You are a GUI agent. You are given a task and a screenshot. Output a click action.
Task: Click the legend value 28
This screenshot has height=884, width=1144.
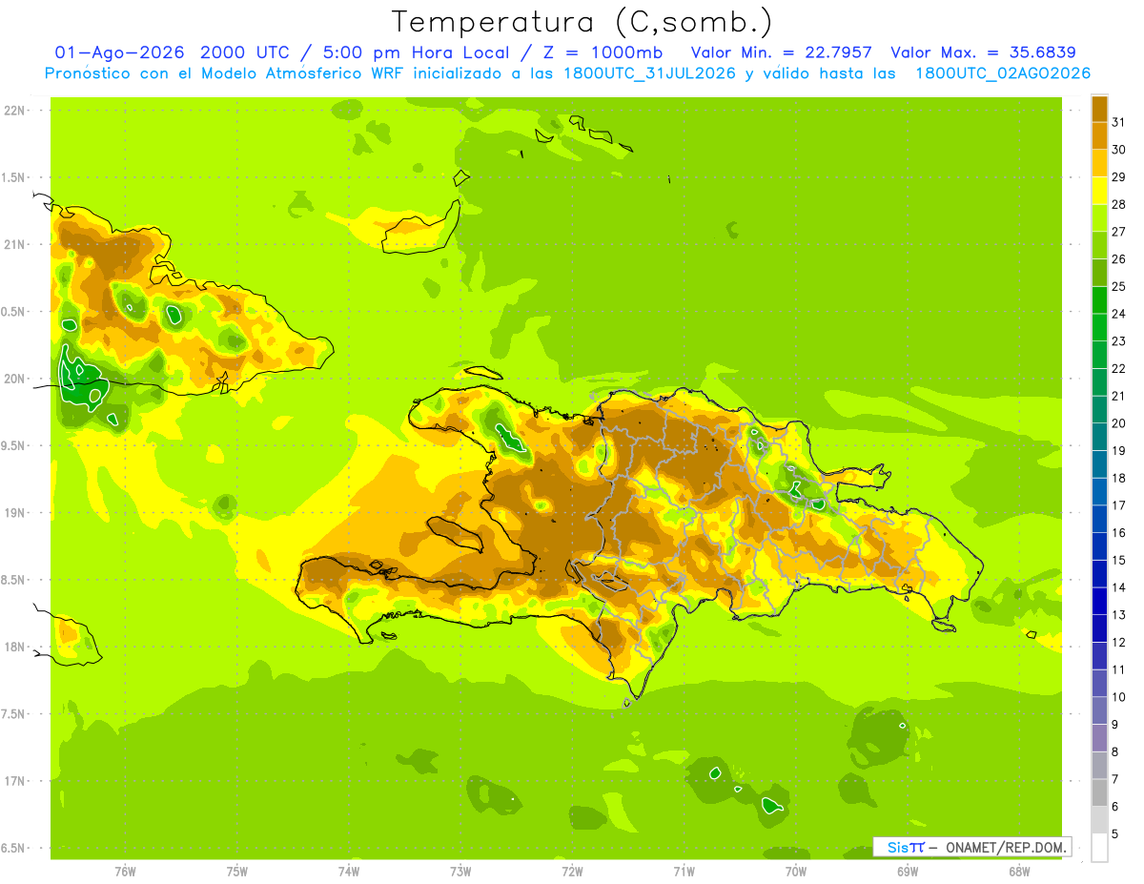coord(1118,204)
